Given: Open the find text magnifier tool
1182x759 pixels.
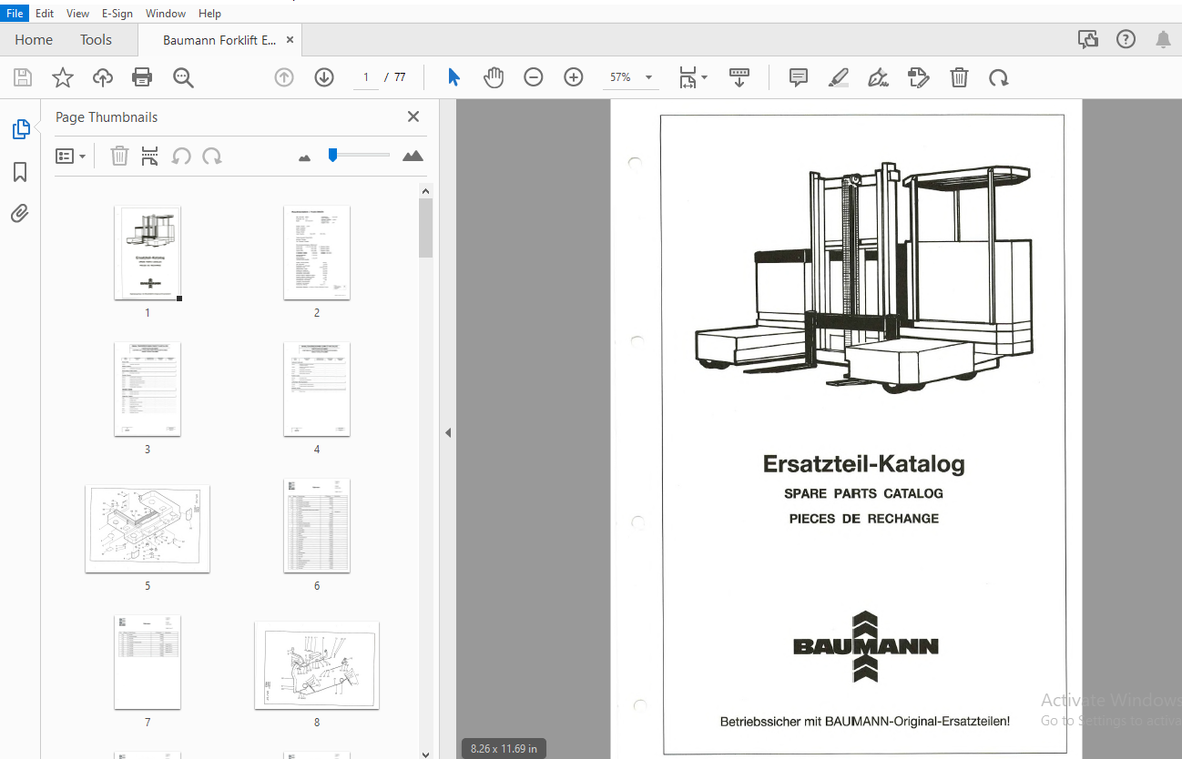Looking at the screenshot, I should pyautogui.click(x=183, y=77).
